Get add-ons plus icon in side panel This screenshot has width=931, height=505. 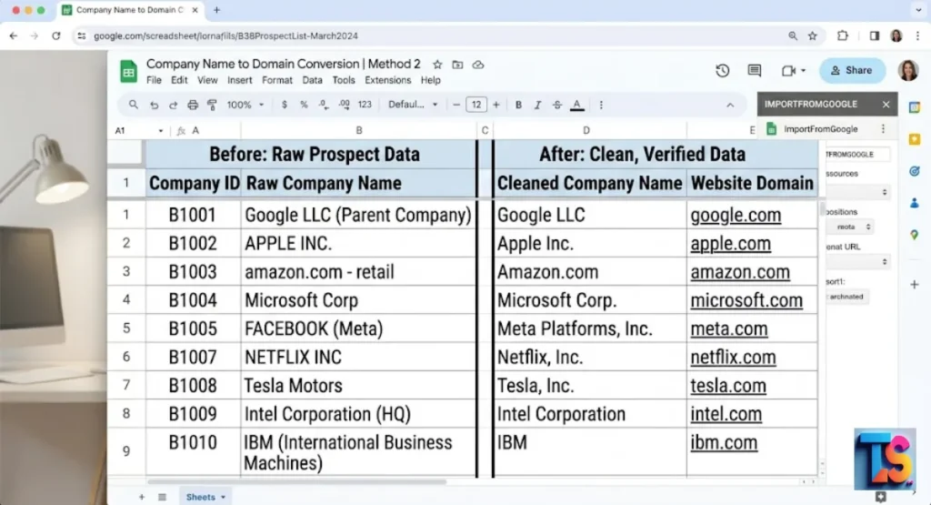point(915,285)
